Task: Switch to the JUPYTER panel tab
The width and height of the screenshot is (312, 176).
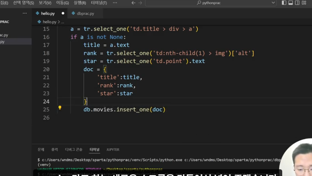Action: (113, 150)
